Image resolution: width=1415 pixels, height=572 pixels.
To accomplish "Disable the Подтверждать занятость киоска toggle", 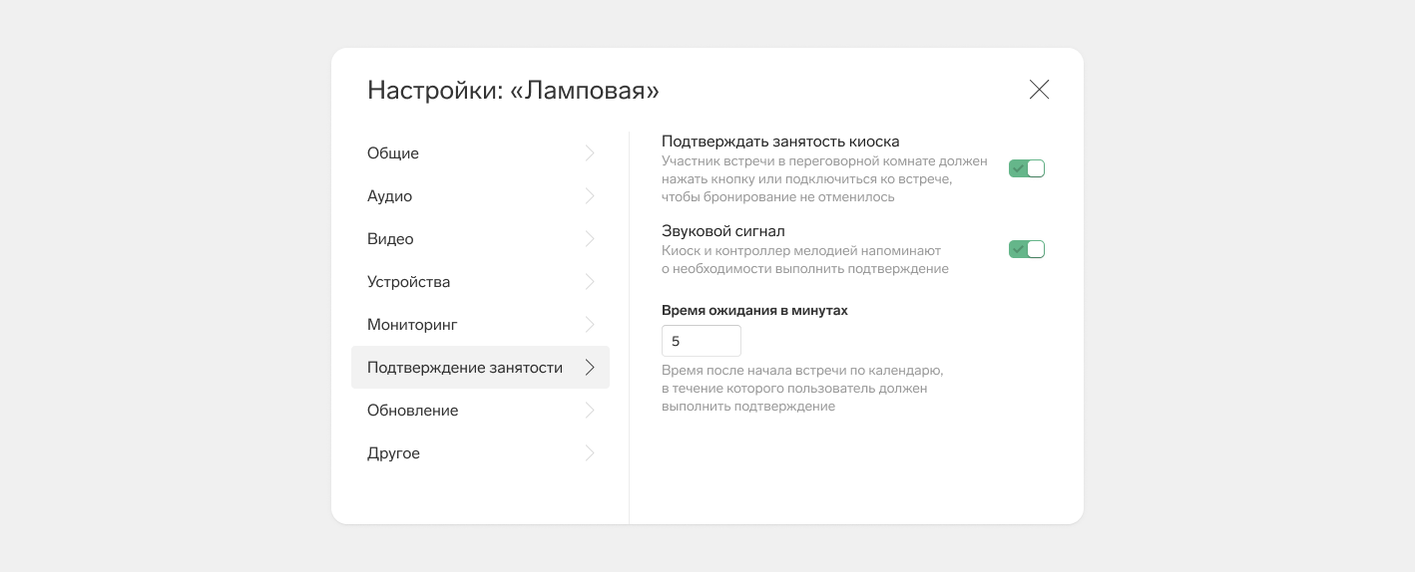I will click(1027, 168).
